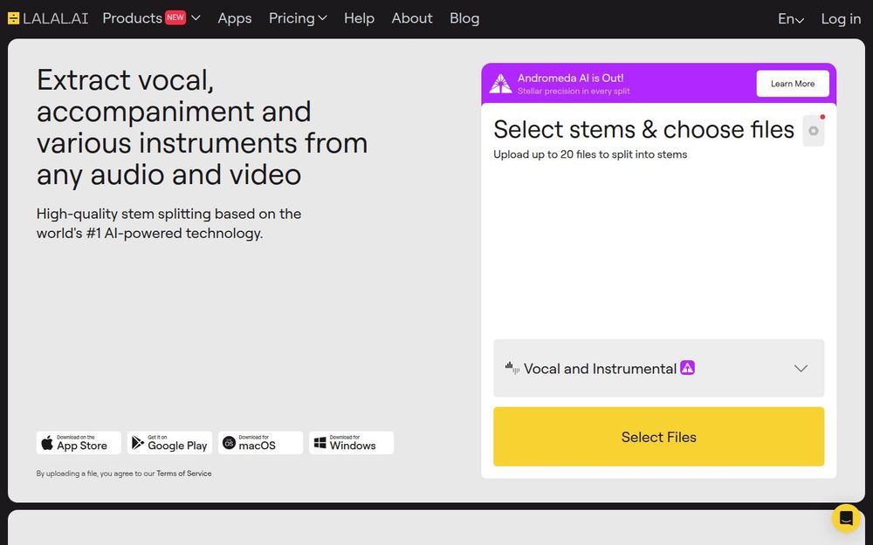The height and width of the screenshot is (545, 873).
Task: Click the waveform icon next to Vocal and Instrumental
Action: click(512, 368)
